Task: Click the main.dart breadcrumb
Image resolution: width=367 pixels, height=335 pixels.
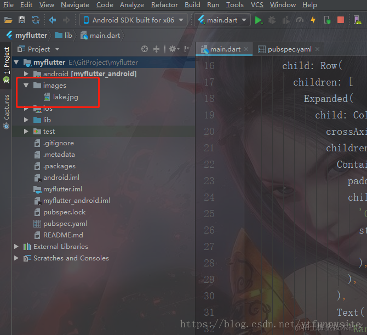Action: [100, 36]
